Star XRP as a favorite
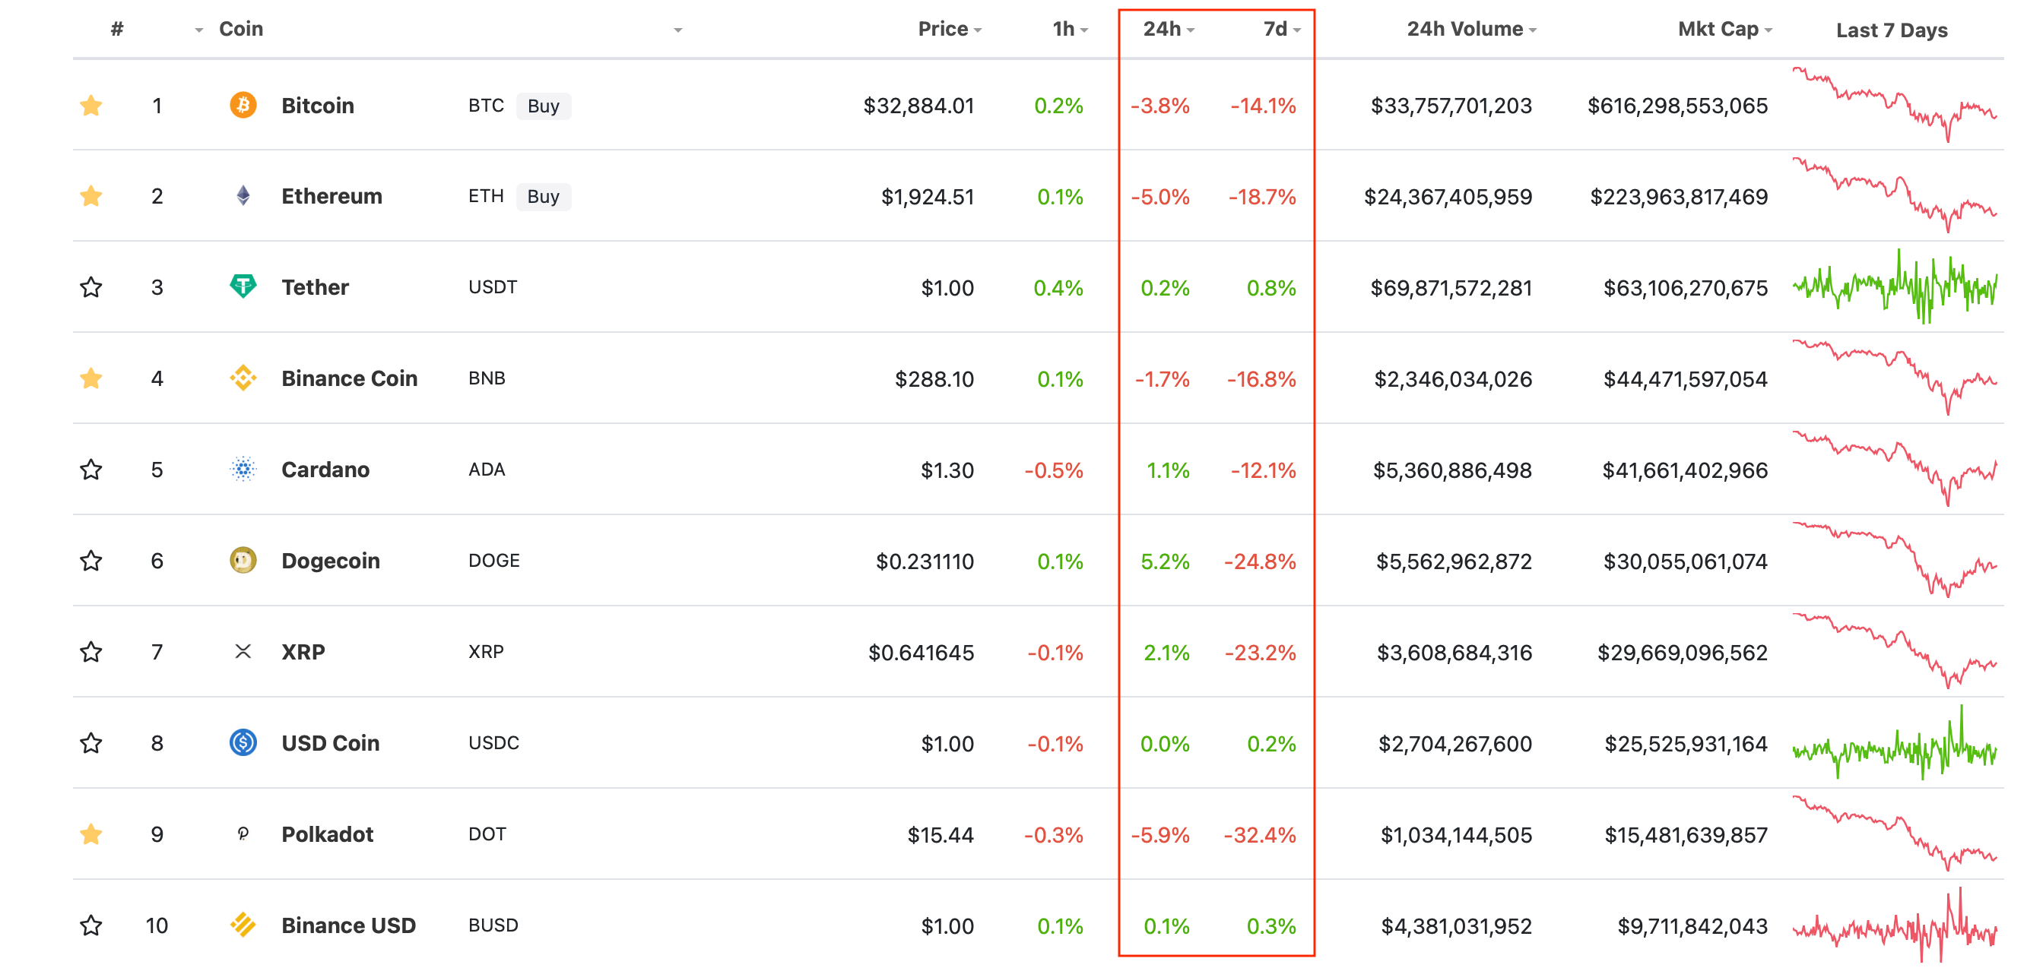Image resolution: width=2027 pixels, height=968 pixels. pyautogui.click(x=91, y=651)
